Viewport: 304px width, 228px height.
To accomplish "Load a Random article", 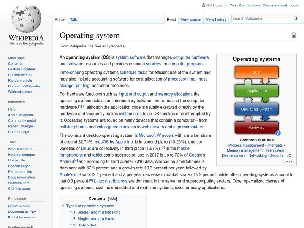I will coord(20,80).
